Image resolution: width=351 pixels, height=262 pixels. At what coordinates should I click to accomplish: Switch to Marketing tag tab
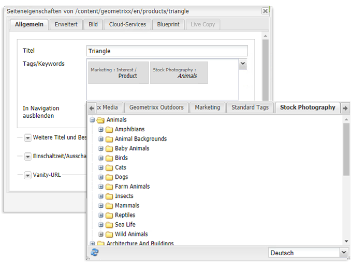(207, 107)
